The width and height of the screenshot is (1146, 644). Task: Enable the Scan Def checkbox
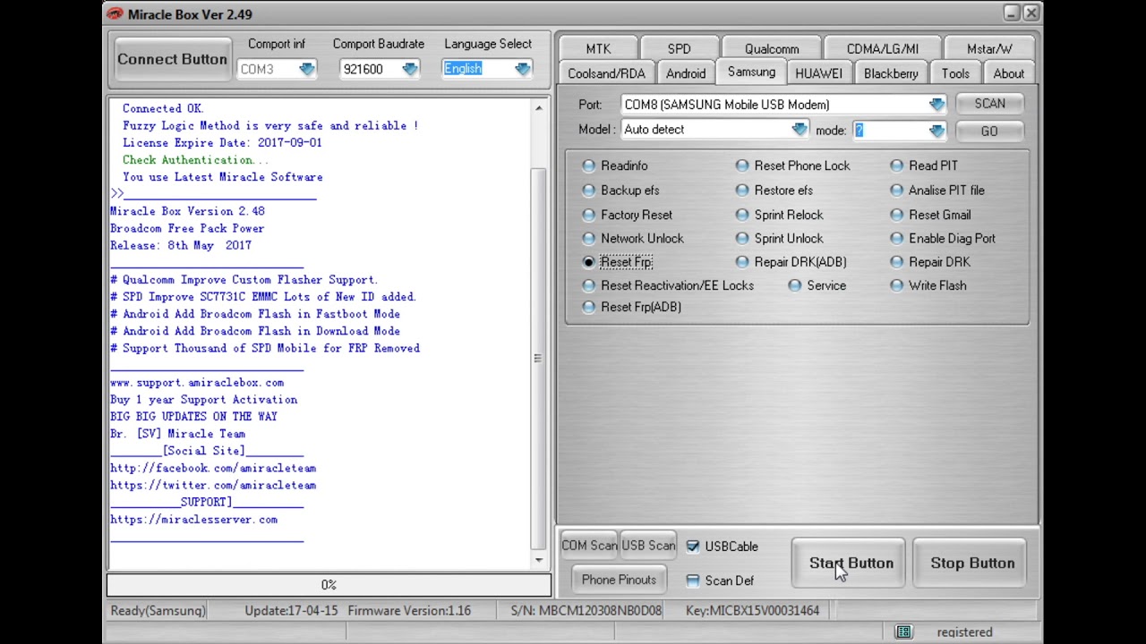[x=693, y=580]
